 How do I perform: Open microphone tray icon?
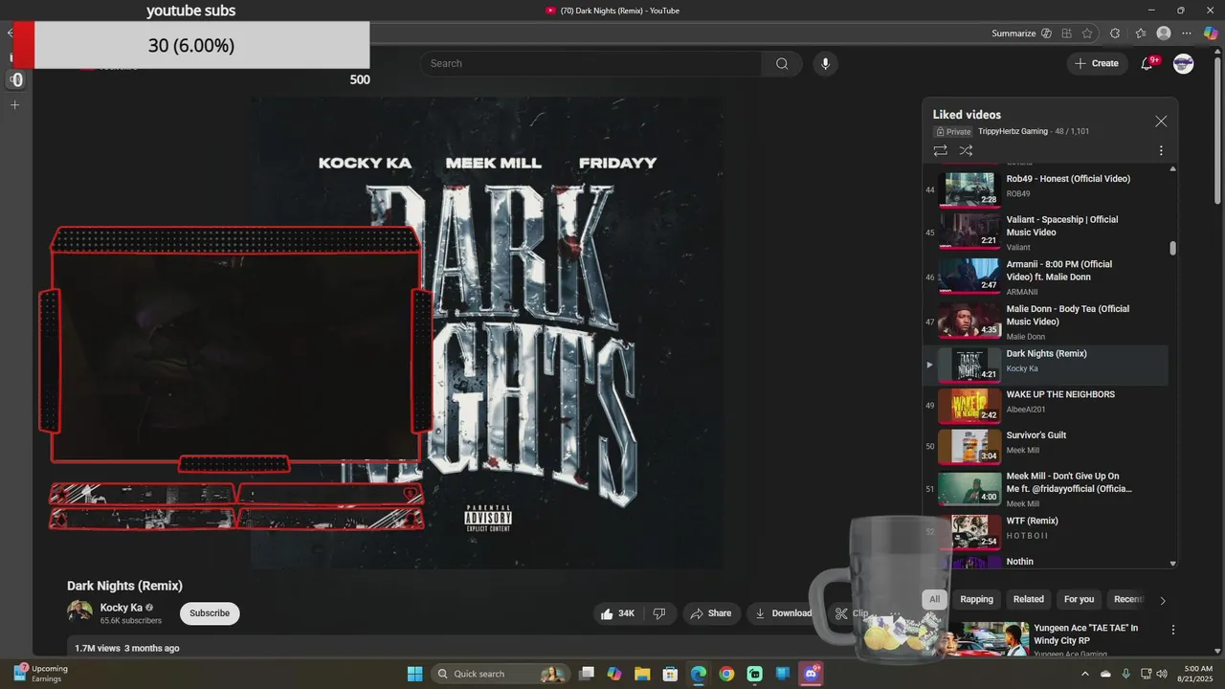[1125, 674]
